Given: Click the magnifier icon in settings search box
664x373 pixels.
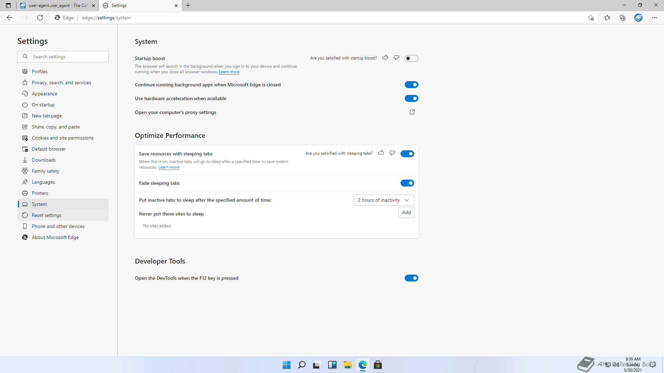Looking at the screenshot, I should click(25, 57).
